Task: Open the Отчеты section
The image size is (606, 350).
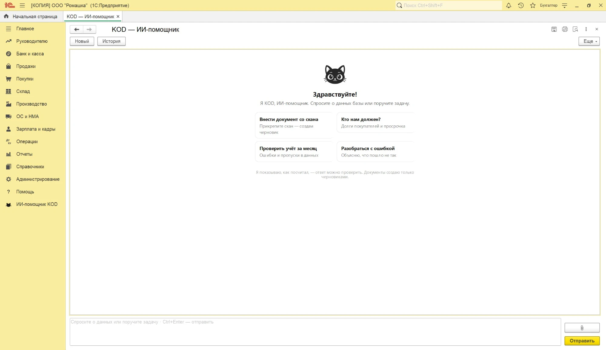Action: 33,154
